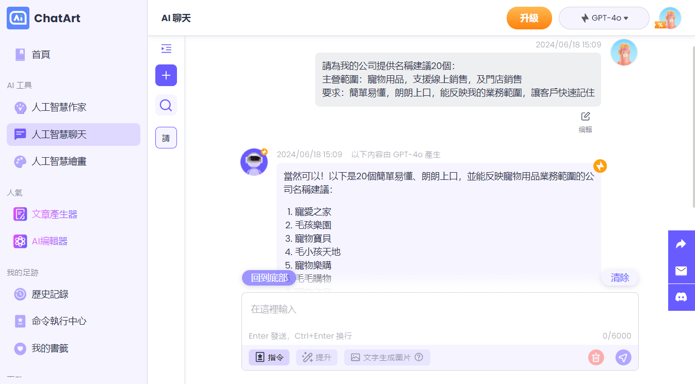Open chat search
695x384 pixels.
coord(166,105)
